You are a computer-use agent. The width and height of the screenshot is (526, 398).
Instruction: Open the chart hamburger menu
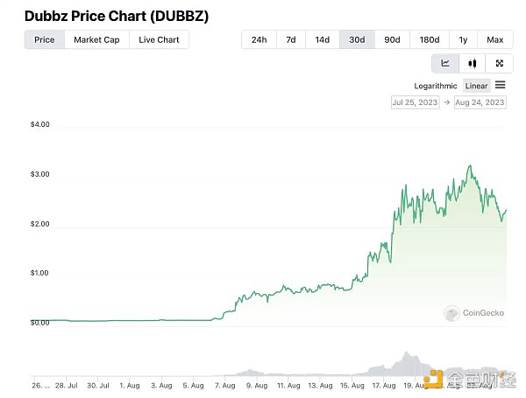[501, 85]
